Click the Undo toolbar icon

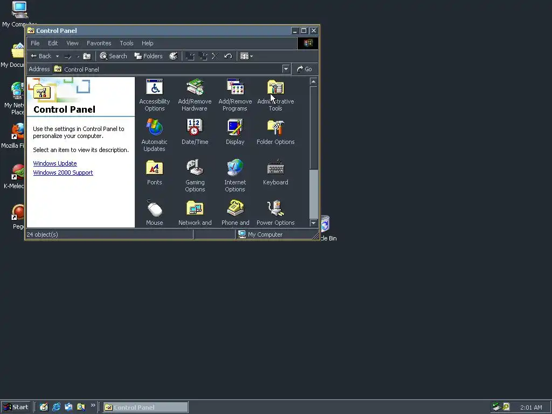click(228, 56)
